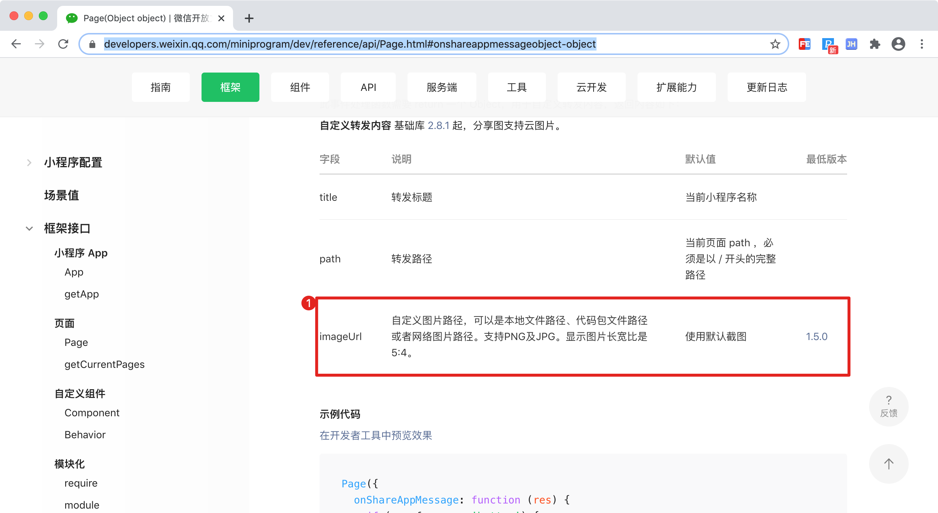Go to the 云开发 tab

click(x=591, y=87)
